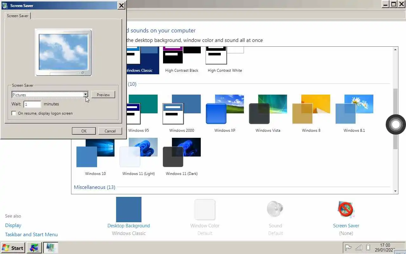
Task: Minimize the Personalization window
Action: (385, 4)
